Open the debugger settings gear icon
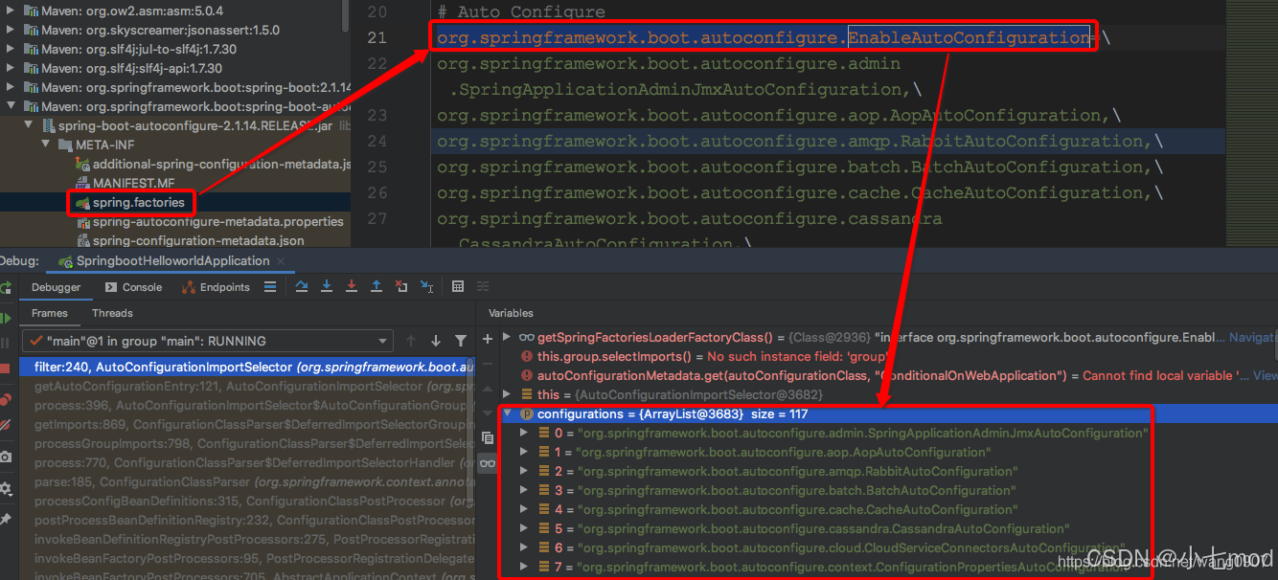The width and height of the screenshot is (1278, 580). coord(5,488)
